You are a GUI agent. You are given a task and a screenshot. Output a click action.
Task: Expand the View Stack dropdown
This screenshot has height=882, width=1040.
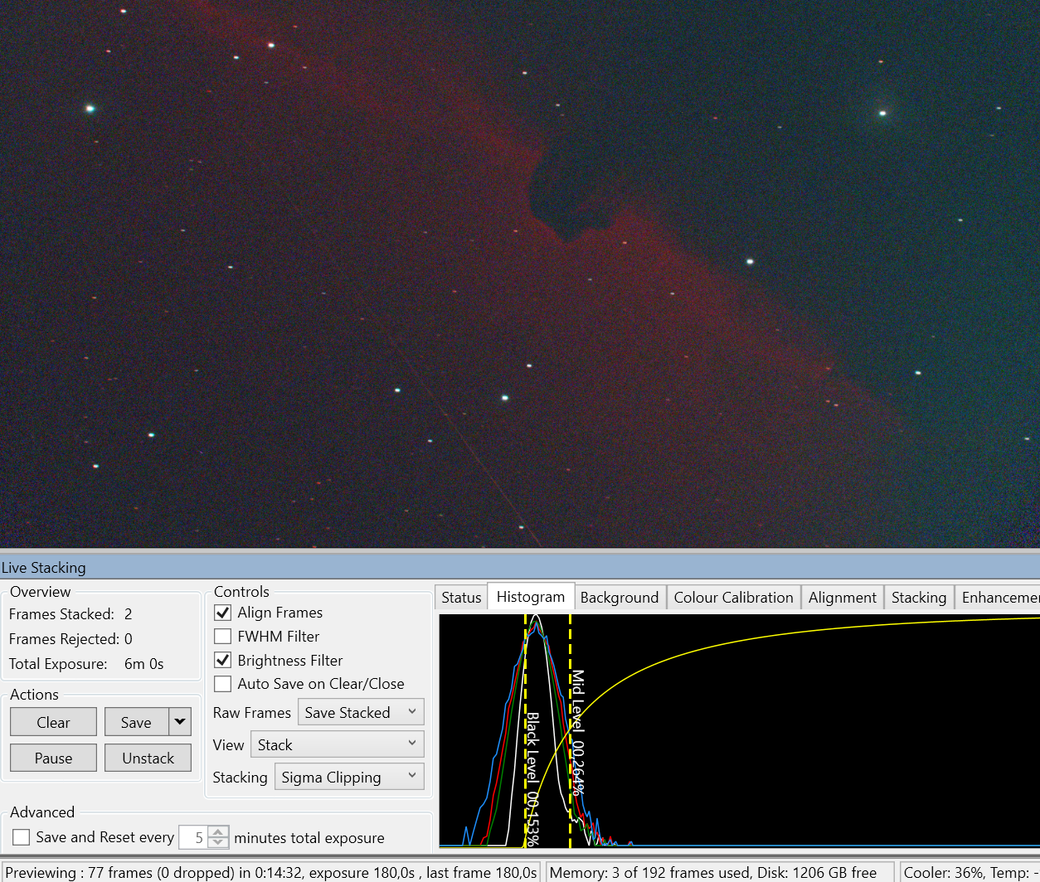337,744
